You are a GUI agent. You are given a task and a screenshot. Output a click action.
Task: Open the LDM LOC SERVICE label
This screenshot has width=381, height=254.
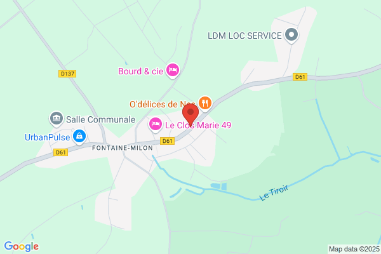(244, 36)
